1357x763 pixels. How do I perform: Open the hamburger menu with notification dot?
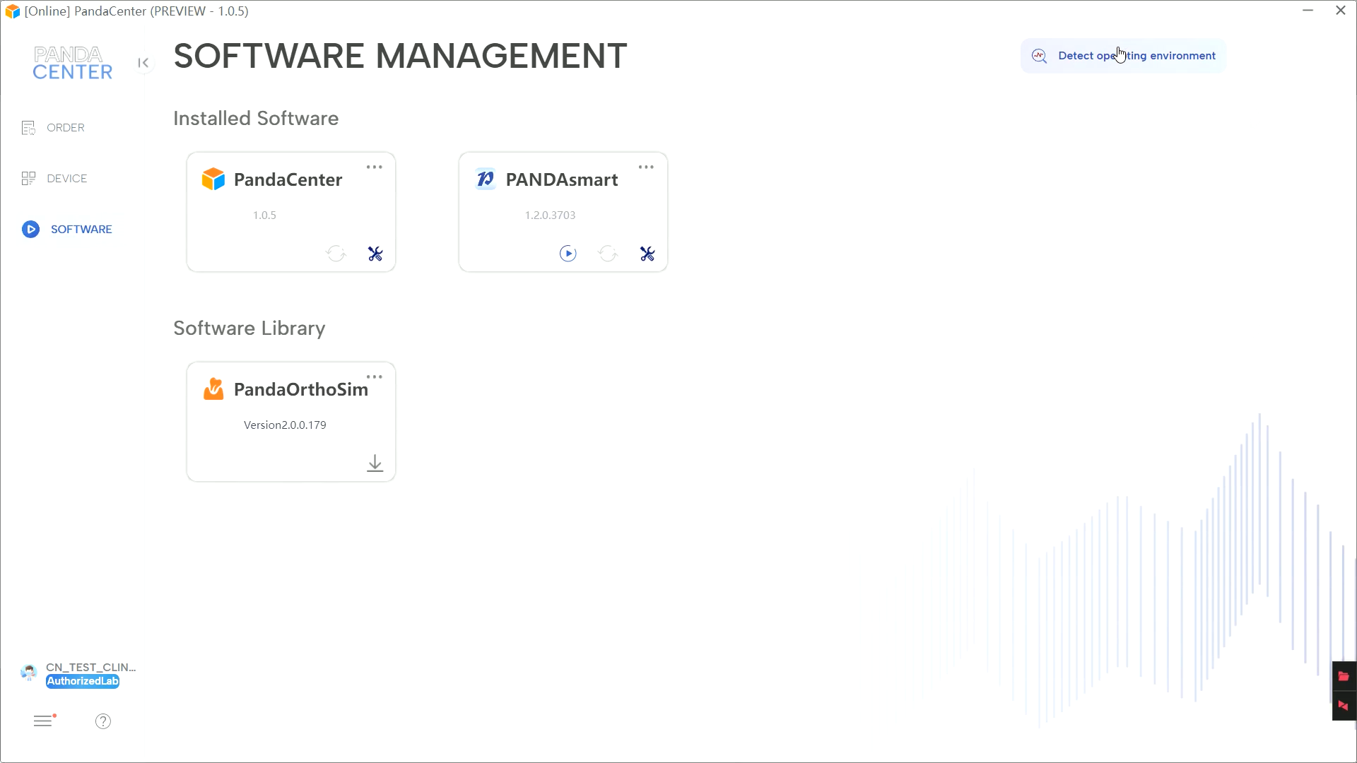(x=43, y=721)
